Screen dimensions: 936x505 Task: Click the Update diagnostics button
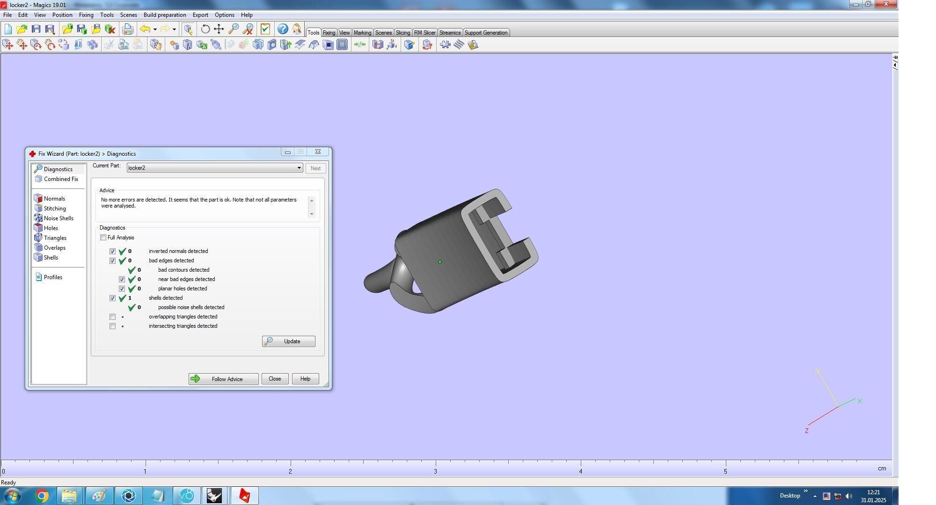click(288, 341)
